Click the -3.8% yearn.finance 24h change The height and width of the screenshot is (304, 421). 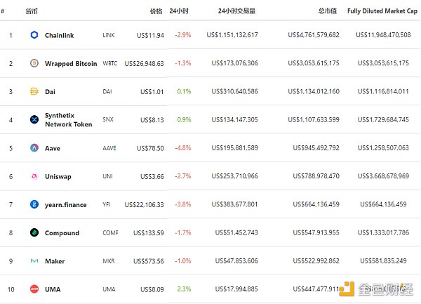click(x=183, y=204)
